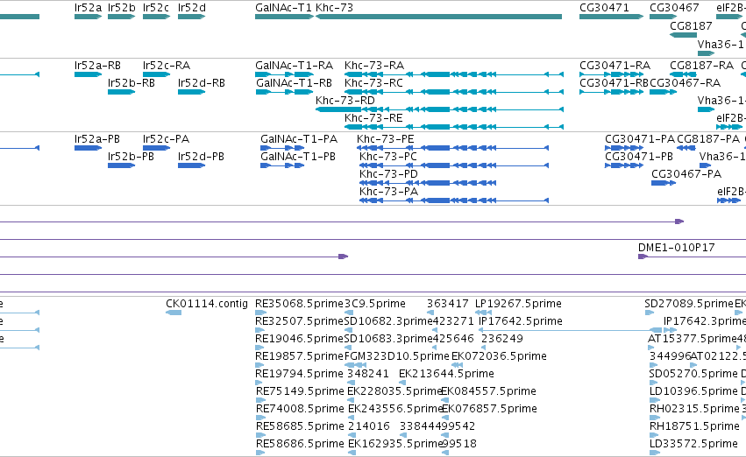This screenshot has width=746, height=457.
Task: Click the RE58686.5prime label
Action: pos(300,444)
